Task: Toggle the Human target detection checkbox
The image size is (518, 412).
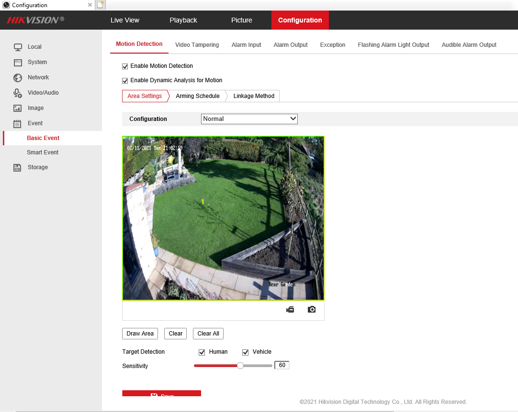Action: click(x=202, y=352)
